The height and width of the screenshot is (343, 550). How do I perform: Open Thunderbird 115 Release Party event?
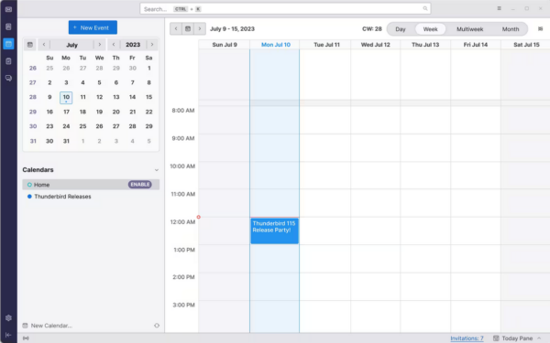click(274, 230)
